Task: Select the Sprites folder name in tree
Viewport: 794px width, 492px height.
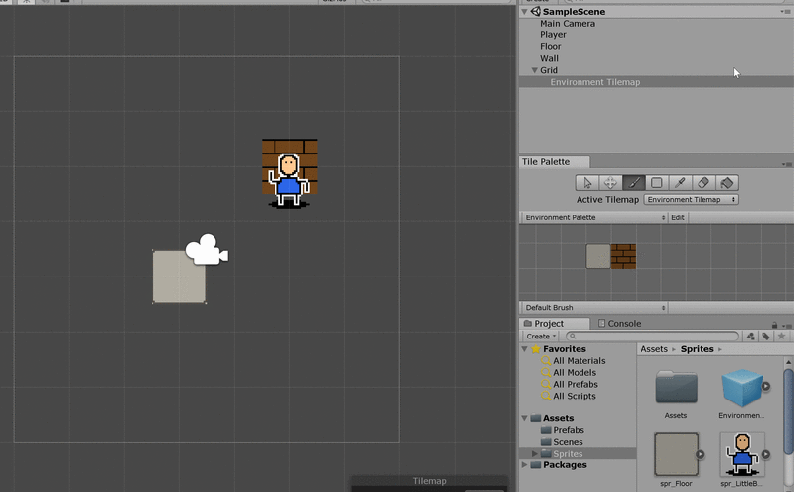Action: point(568,453)
